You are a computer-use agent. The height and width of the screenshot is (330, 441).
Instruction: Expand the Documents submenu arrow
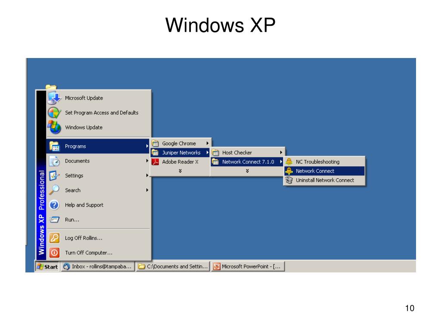pos(147,161)
